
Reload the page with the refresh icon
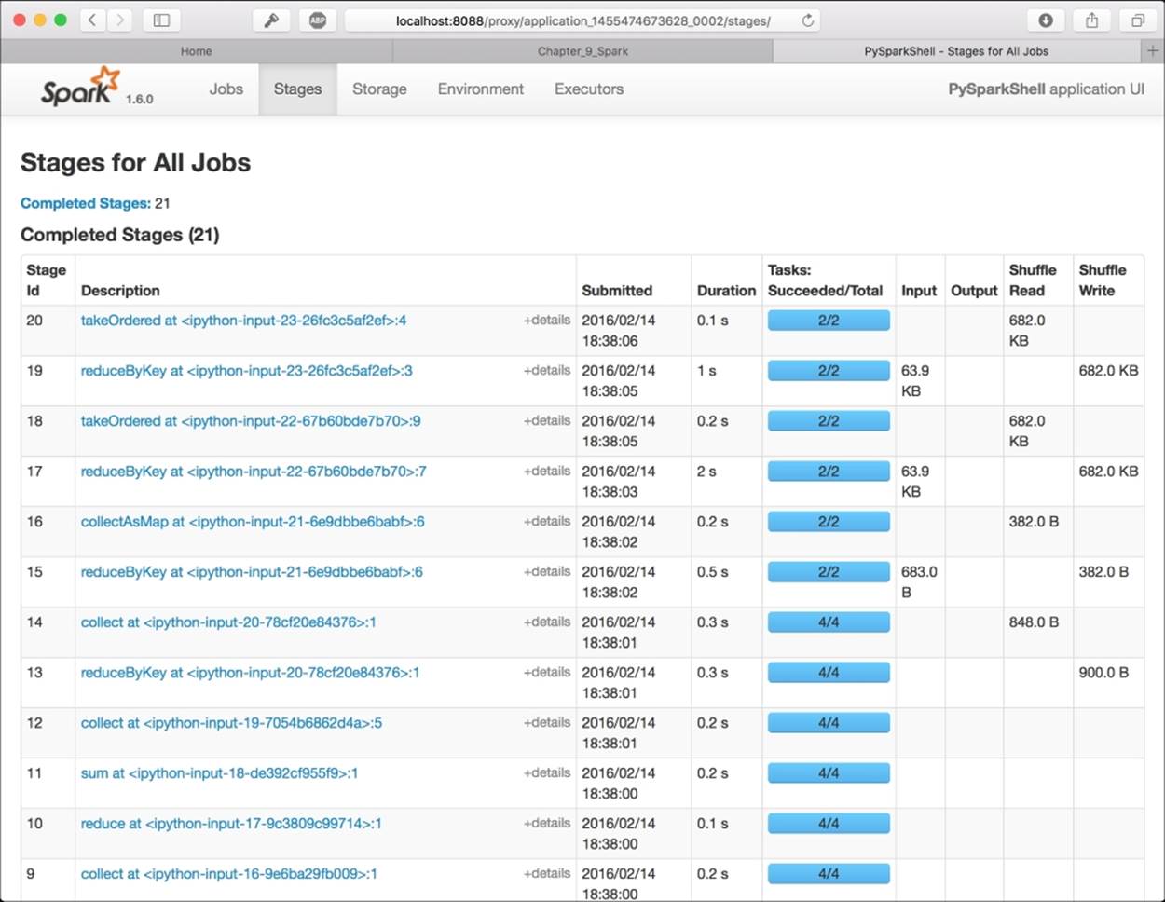(808, 20)
